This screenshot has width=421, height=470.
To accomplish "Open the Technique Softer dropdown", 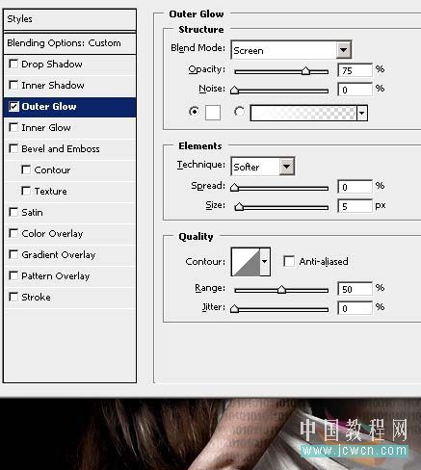I will 262,167.
